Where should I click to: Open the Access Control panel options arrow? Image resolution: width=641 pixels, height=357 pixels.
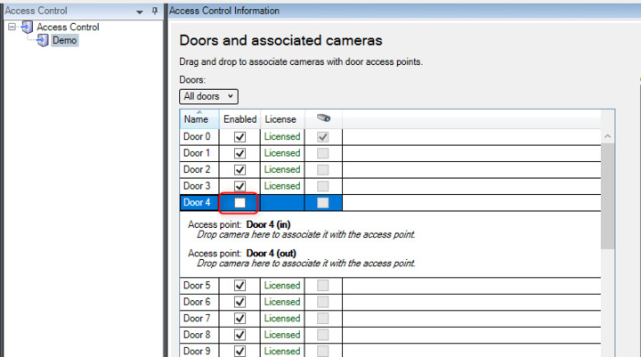[x=140, y=11]
